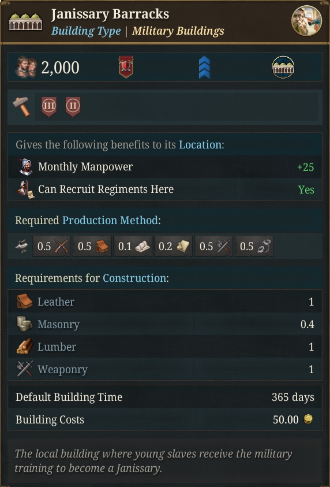Click the 0.5 shackles input good

(x=254, y=246)
